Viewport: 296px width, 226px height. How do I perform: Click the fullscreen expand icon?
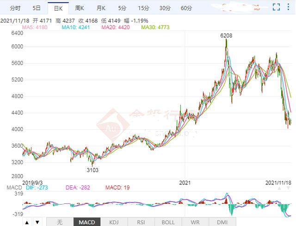click(277, 8)
